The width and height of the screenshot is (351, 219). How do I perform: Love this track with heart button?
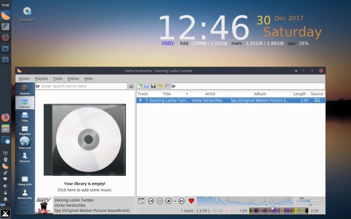point(191,201)
